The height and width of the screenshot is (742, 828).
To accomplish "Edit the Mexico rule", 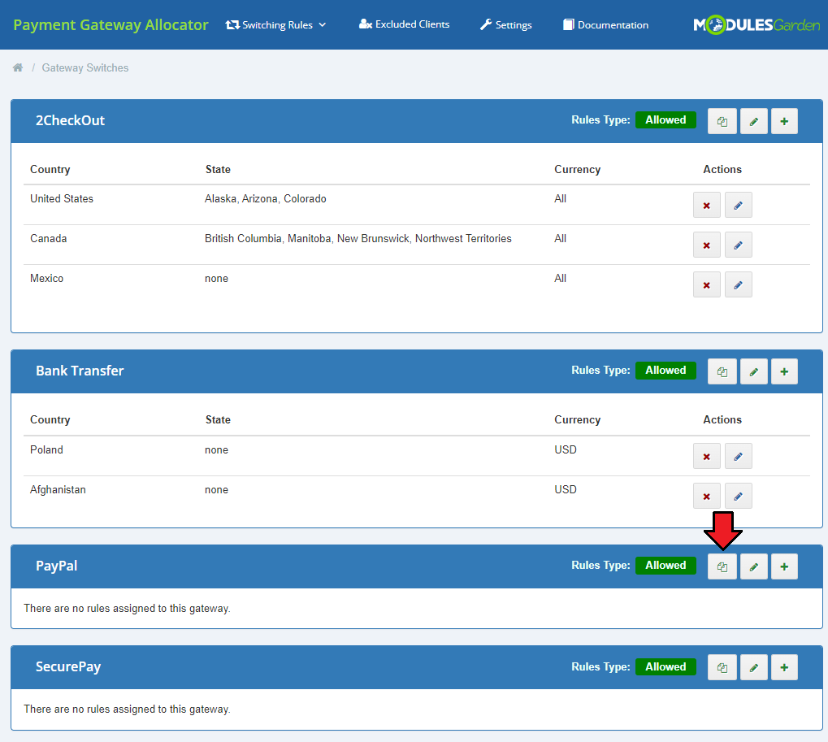I will pyautogui.click(x=739, y=284).
